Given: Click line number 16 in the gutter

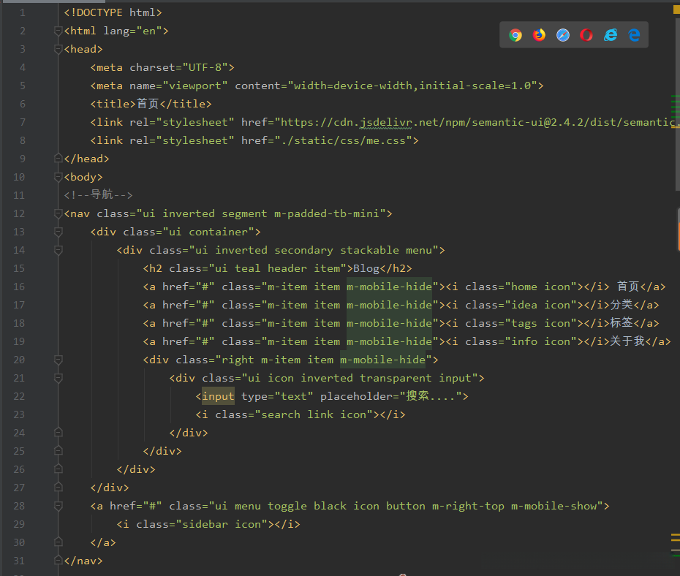Looking at the screenshot, I should [x=19, y=287].
